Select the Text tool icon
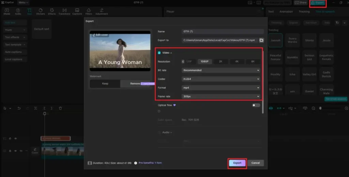This screenshot has width=349, height=177. point(29,12)
